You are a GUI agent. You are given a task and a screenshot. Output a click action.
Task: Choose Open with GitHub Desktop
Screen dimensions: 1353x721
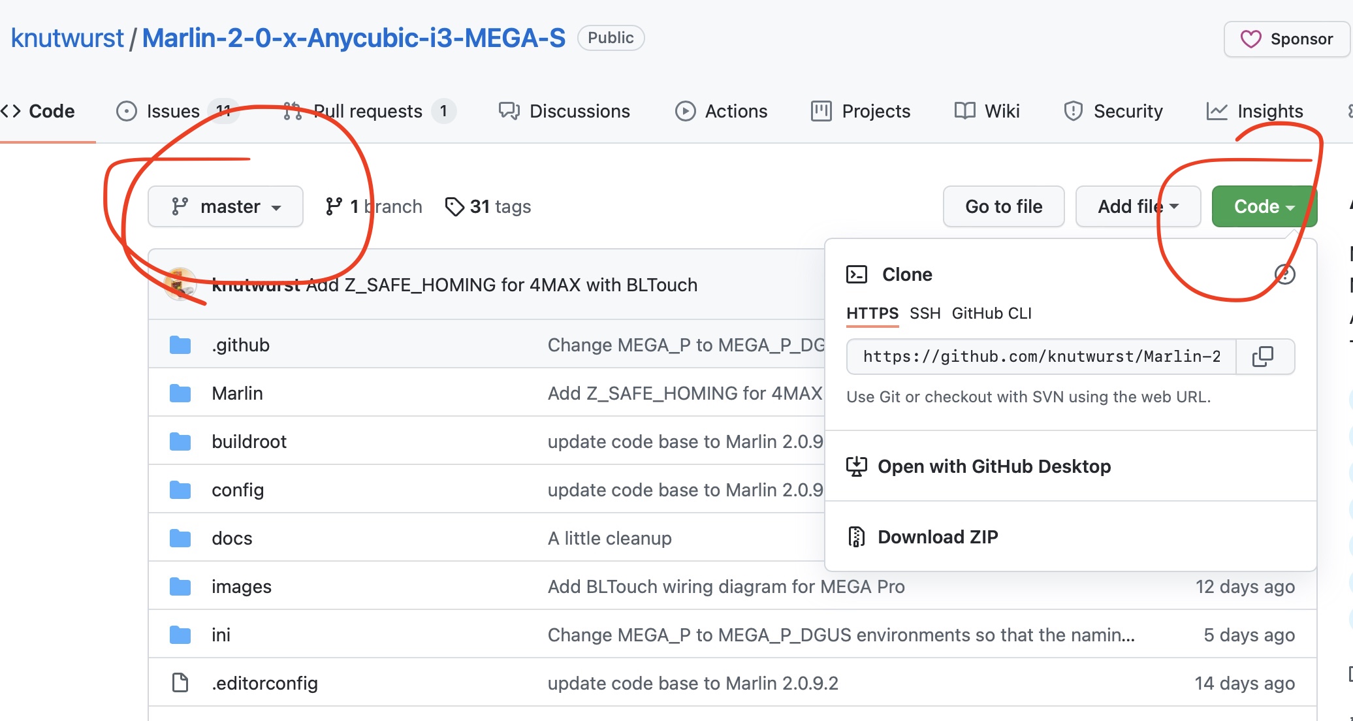(1071, 466)
